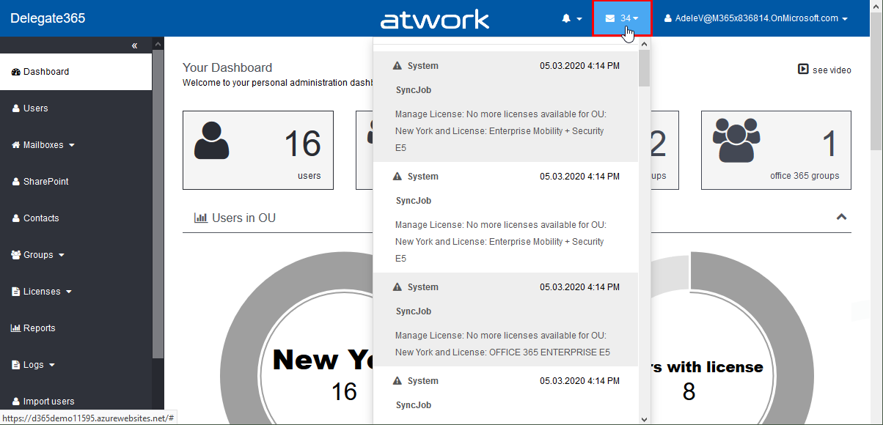
Task: Expand the Logs sidebar menu
Action: (76, 365)
